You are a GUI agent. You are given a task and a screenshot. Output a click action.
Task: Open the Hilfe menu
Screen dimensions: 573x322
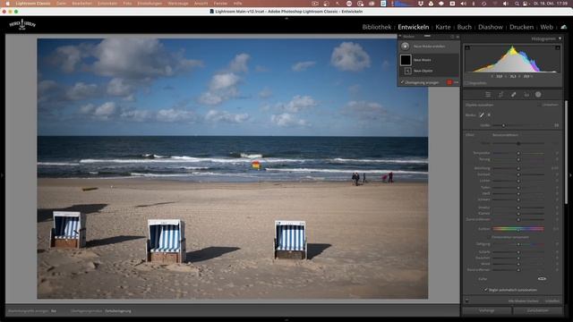[x=237, y=4]
